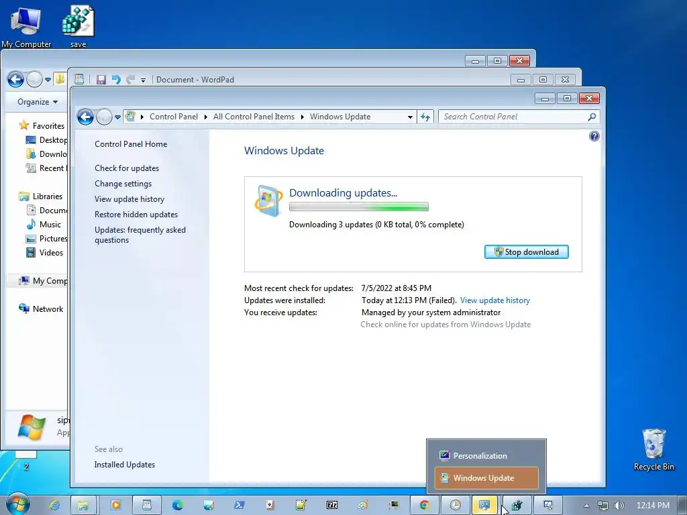Click Check online for updates from Windows Update
This screenshot has width=687, height=515.
(445, 325)
